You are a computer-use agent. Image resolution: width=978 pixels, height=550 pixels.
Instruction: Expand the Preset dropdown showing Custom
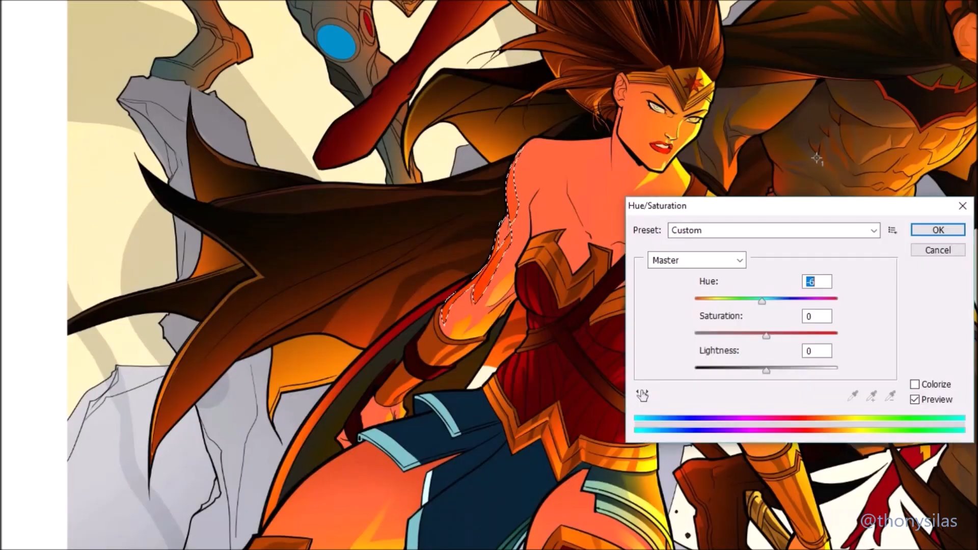pos(773,230)
